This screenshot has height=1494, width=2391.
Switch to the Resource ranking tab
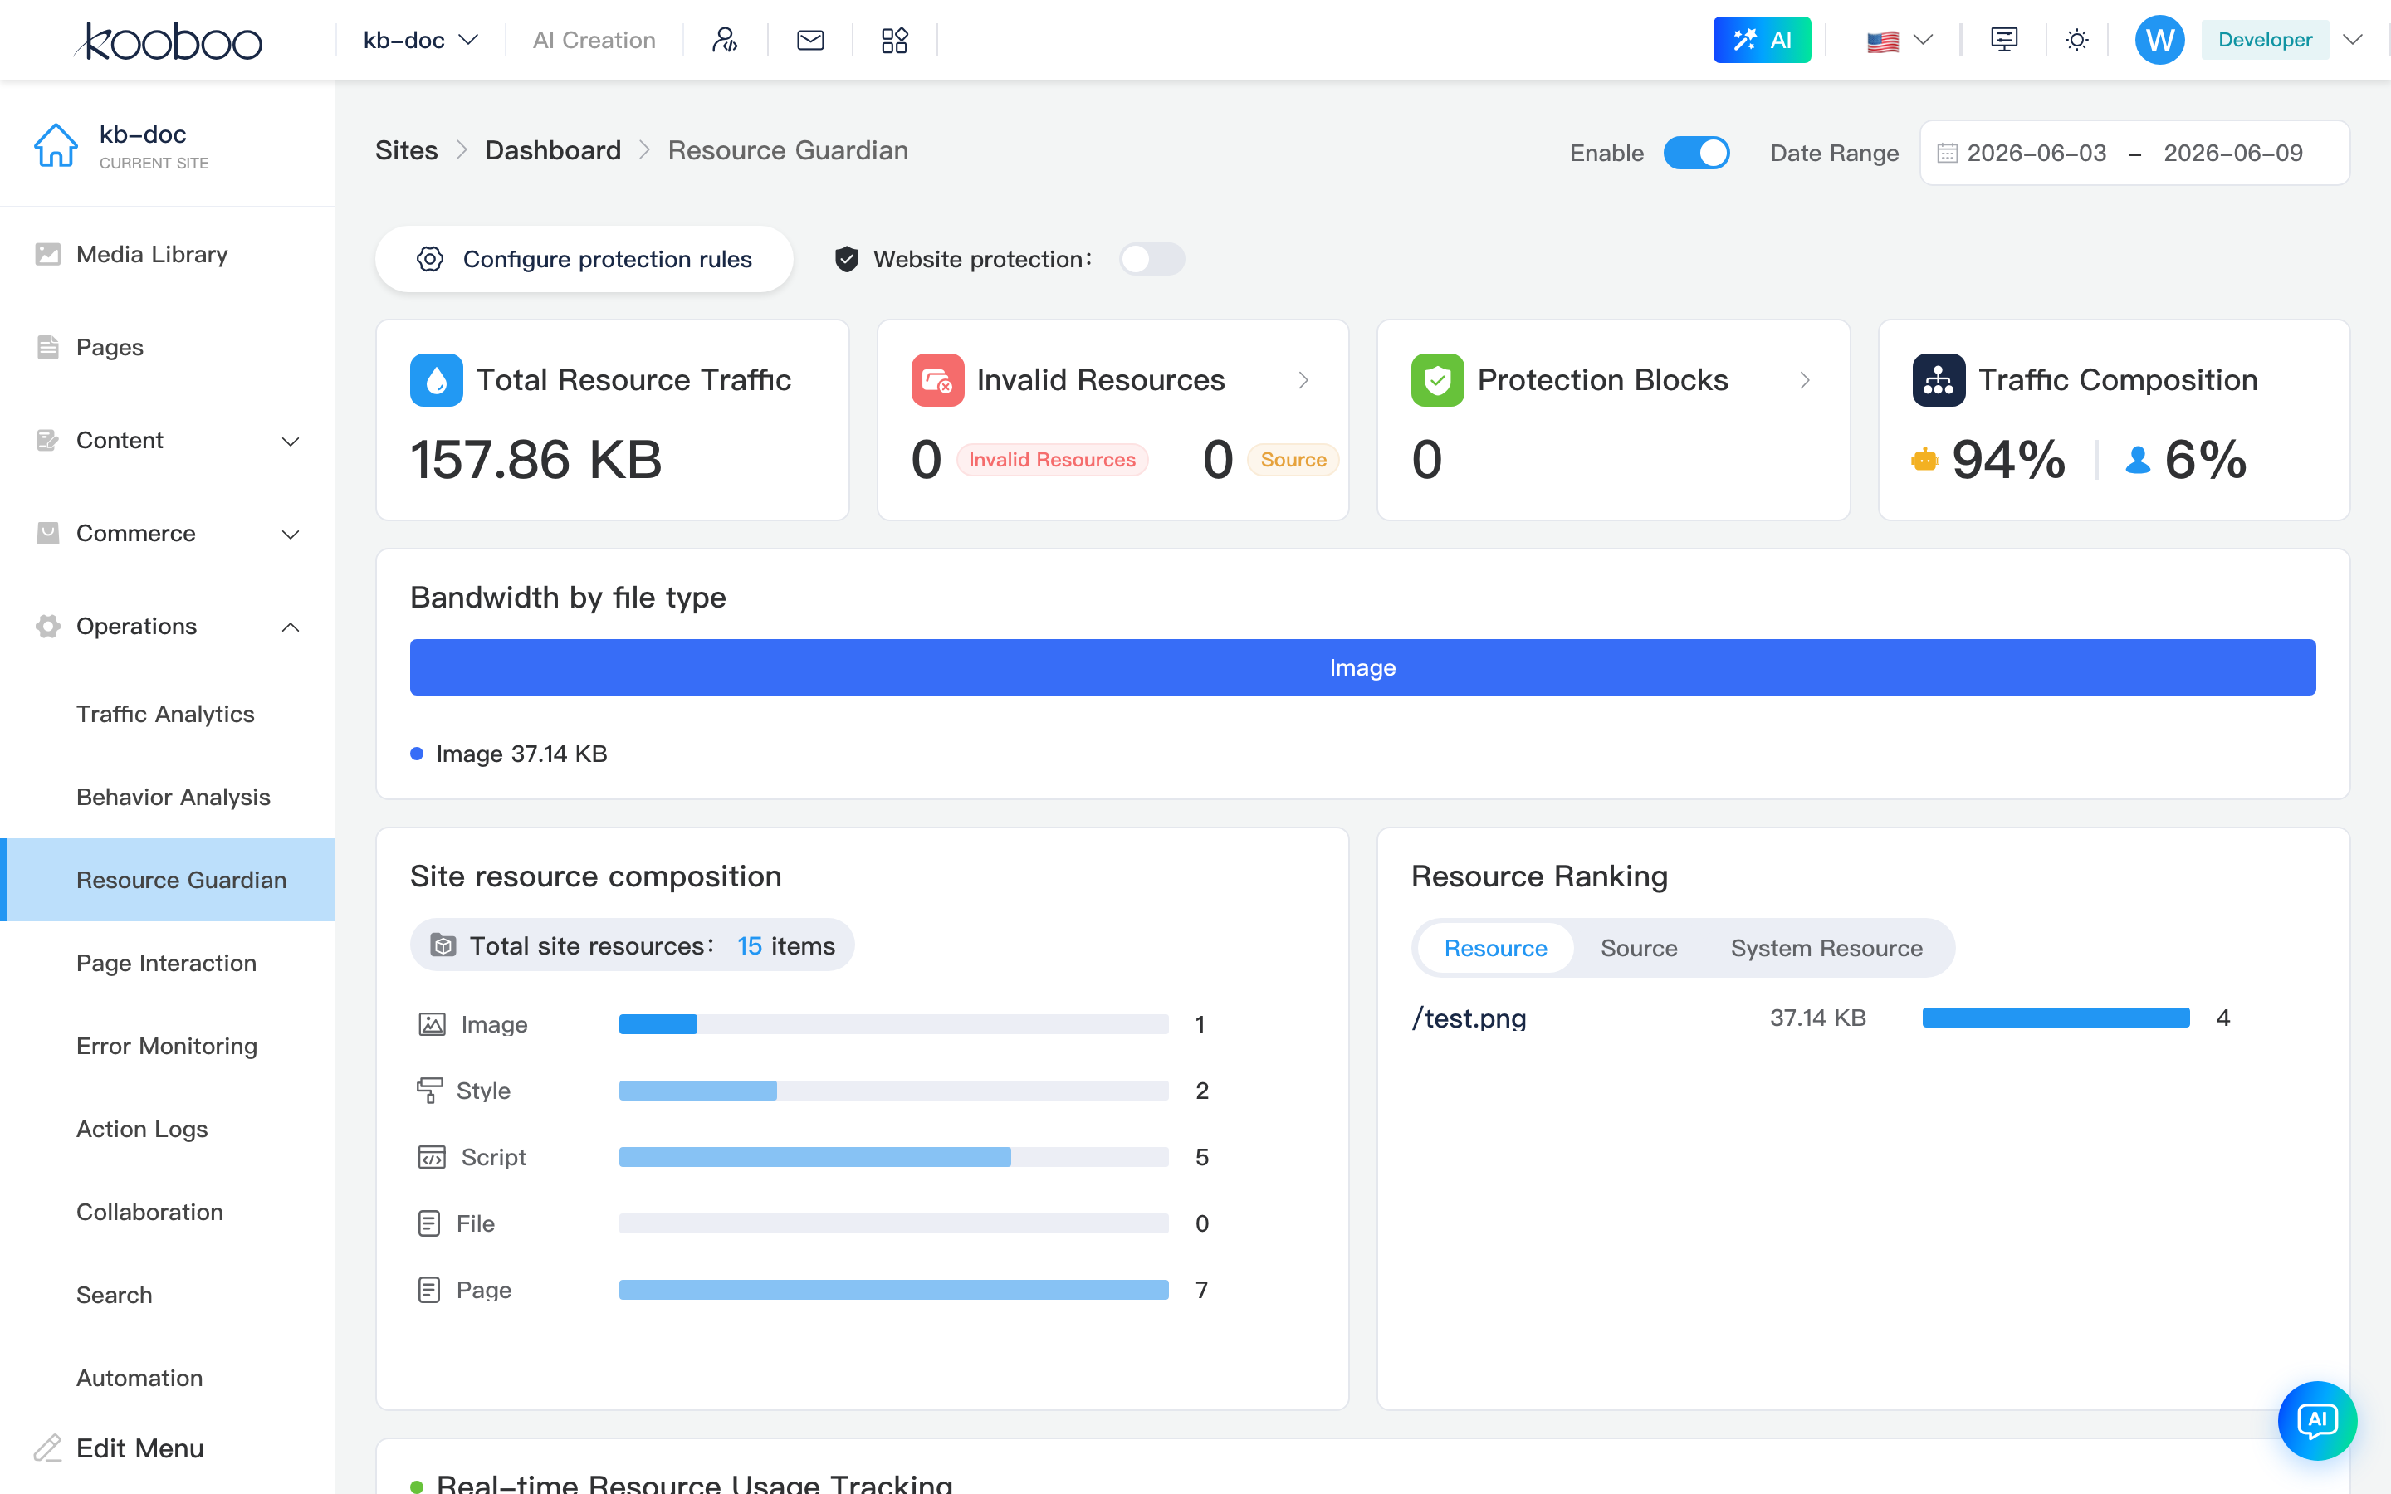point(1495,949)
